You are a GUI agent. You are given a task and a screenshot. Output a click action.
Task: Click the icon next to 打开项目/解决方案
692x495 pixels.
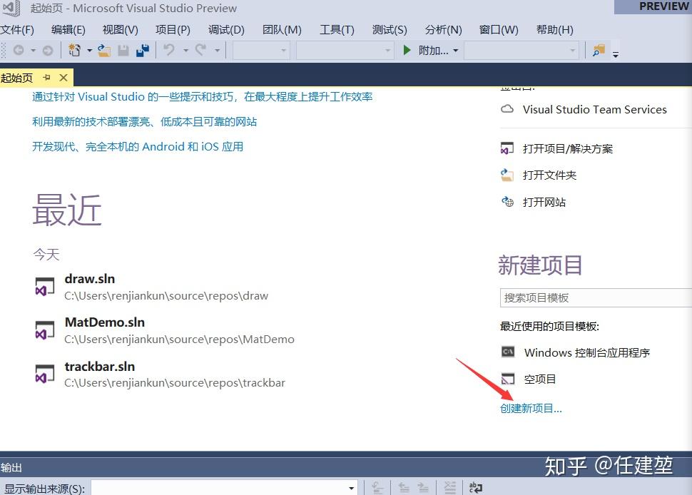point(507,148)
